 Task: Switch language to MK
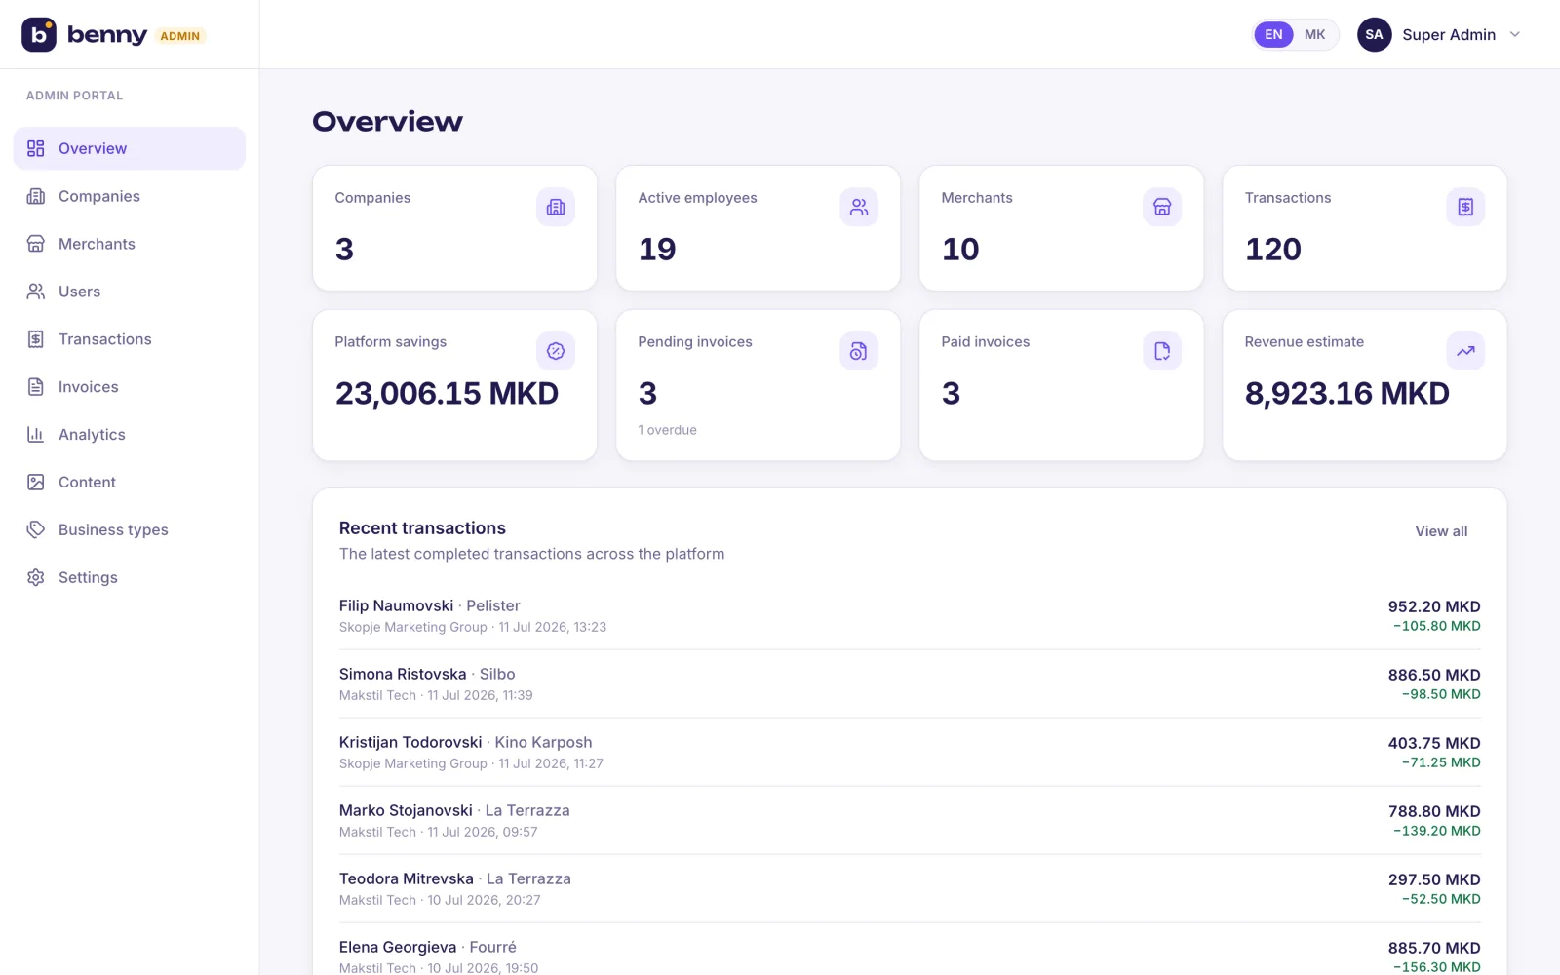tap(1314, 34)
